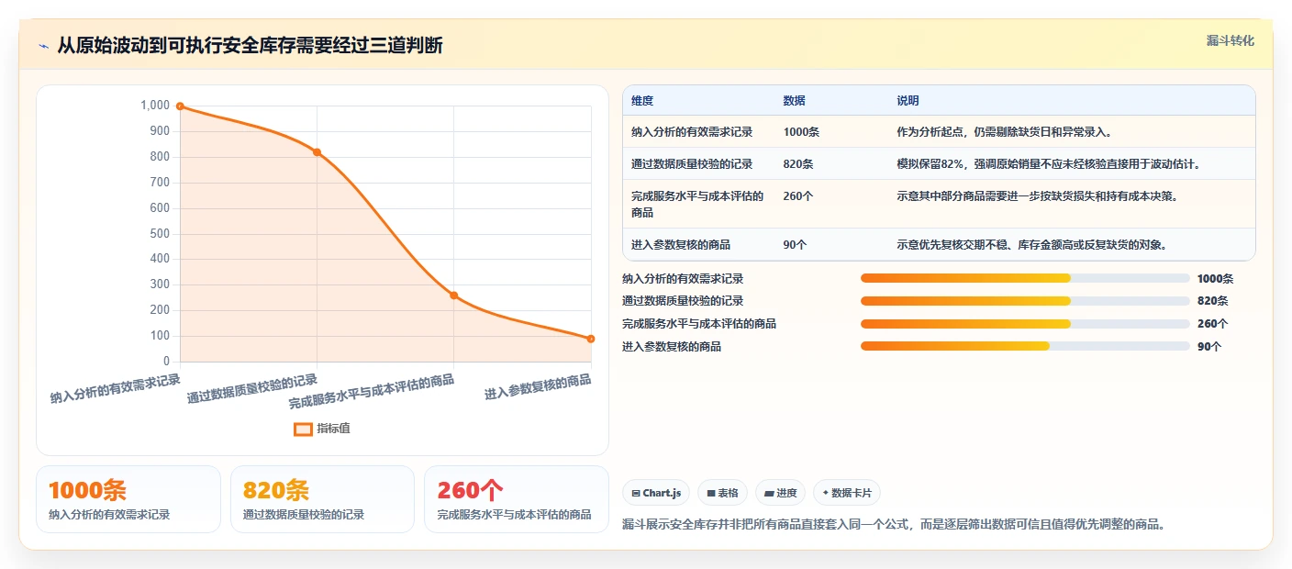Open the 1000条 data card
1292x569 pixels.
128,499
